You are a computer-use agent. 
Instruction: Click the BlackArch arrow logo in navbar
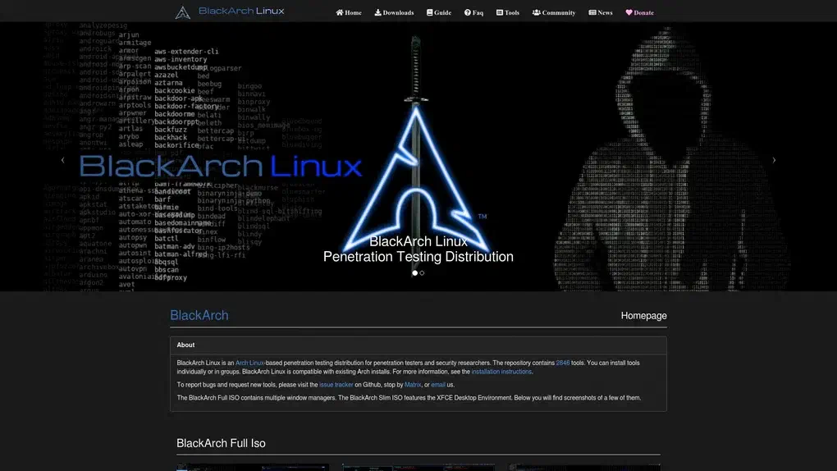[182, 12]
